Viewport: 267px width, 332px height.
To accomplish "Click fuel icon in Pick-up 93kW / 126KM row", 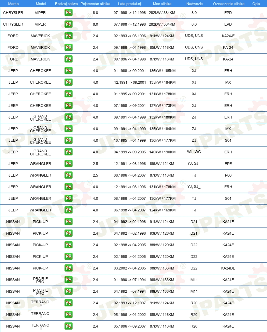I will click(68, 233).
